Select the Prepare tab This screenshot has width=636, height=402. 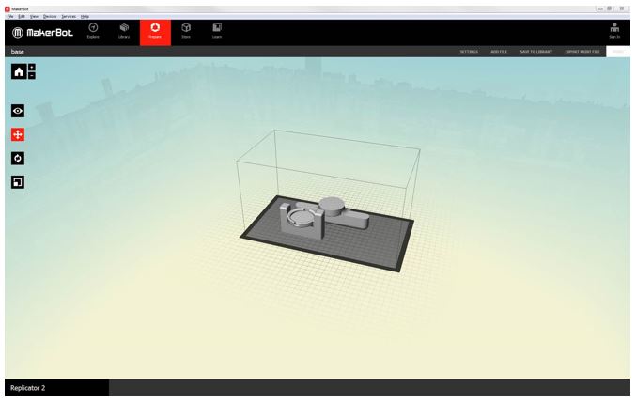(155, 30)
